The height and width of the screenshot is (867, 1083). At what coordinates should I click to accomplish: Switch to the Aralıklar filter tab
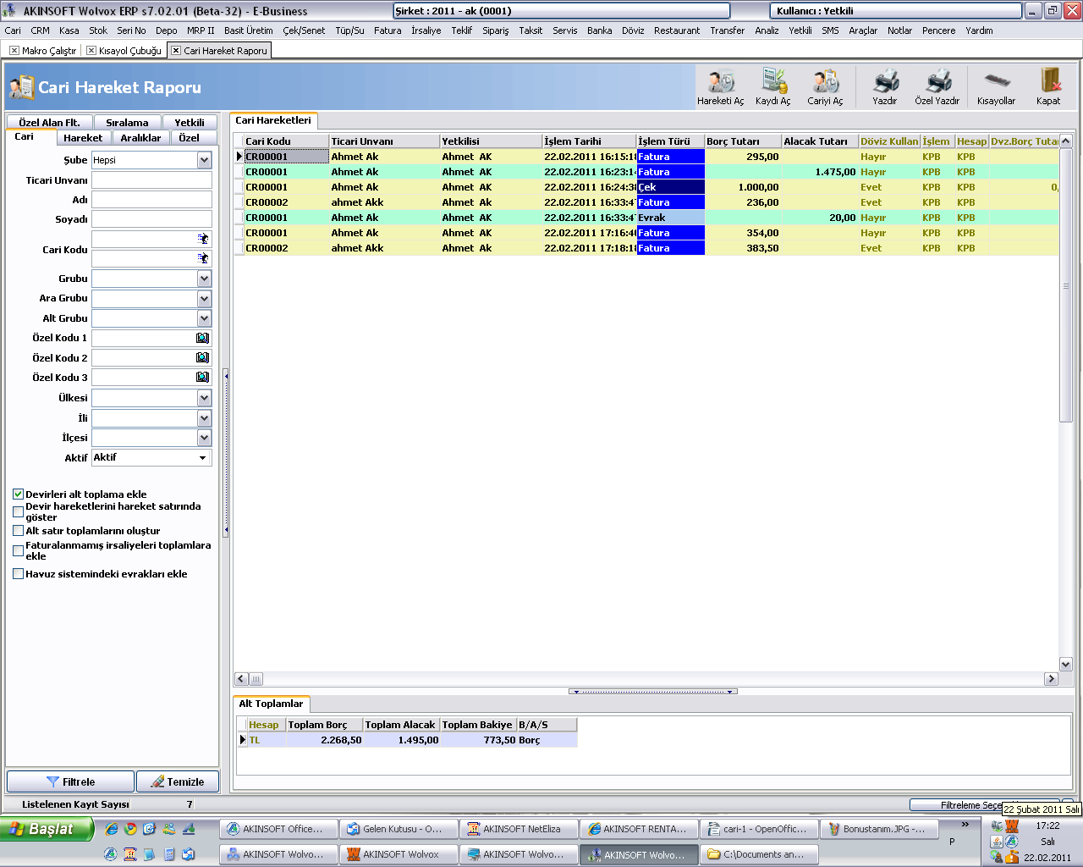(140, 138)
